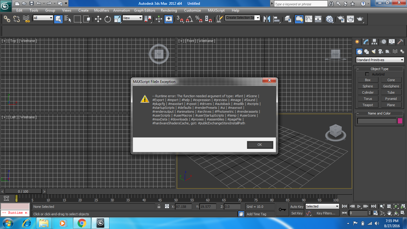This screenshot has width=407, height=229.
Task: Open the selection filter dropdown showing All
Action: tap(43, 18)
